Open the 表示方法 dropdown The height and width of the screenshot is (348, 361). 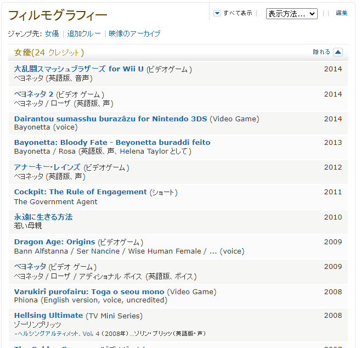click(x=291, y=14)
